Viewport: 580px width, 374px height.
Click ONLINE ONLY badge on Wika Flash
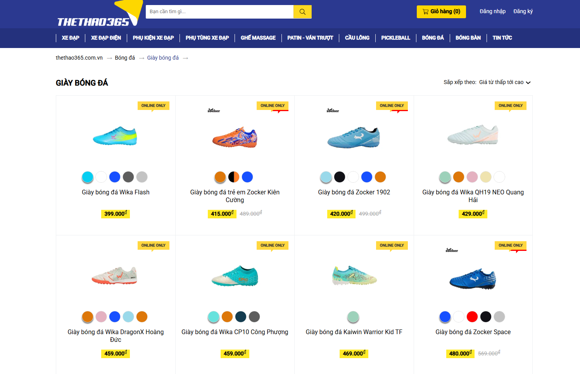click(153, 106)
